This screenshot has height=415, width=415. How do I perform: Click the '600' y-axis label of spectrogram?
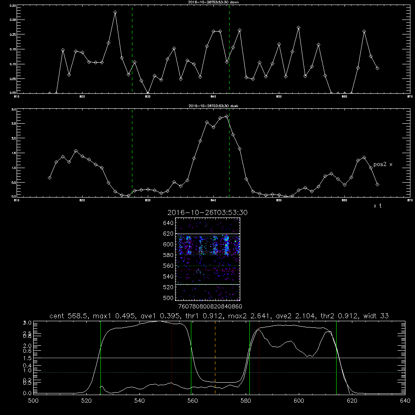point(168,244)
